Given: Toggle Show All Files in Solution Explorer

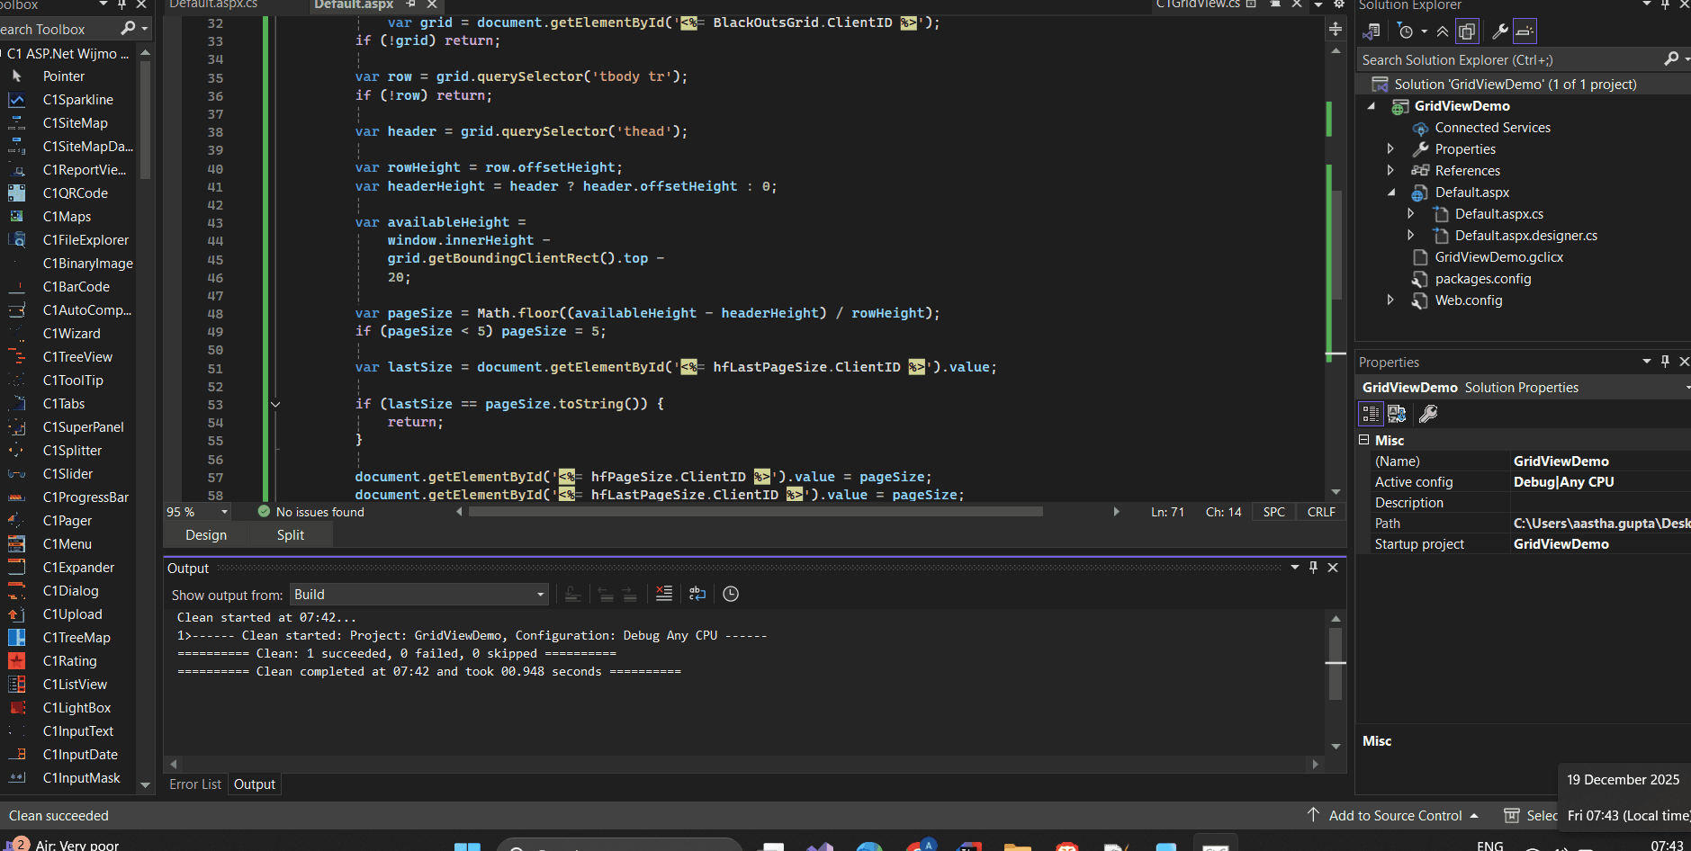Looking at the screenshot, I should [x=1467, y=31].
